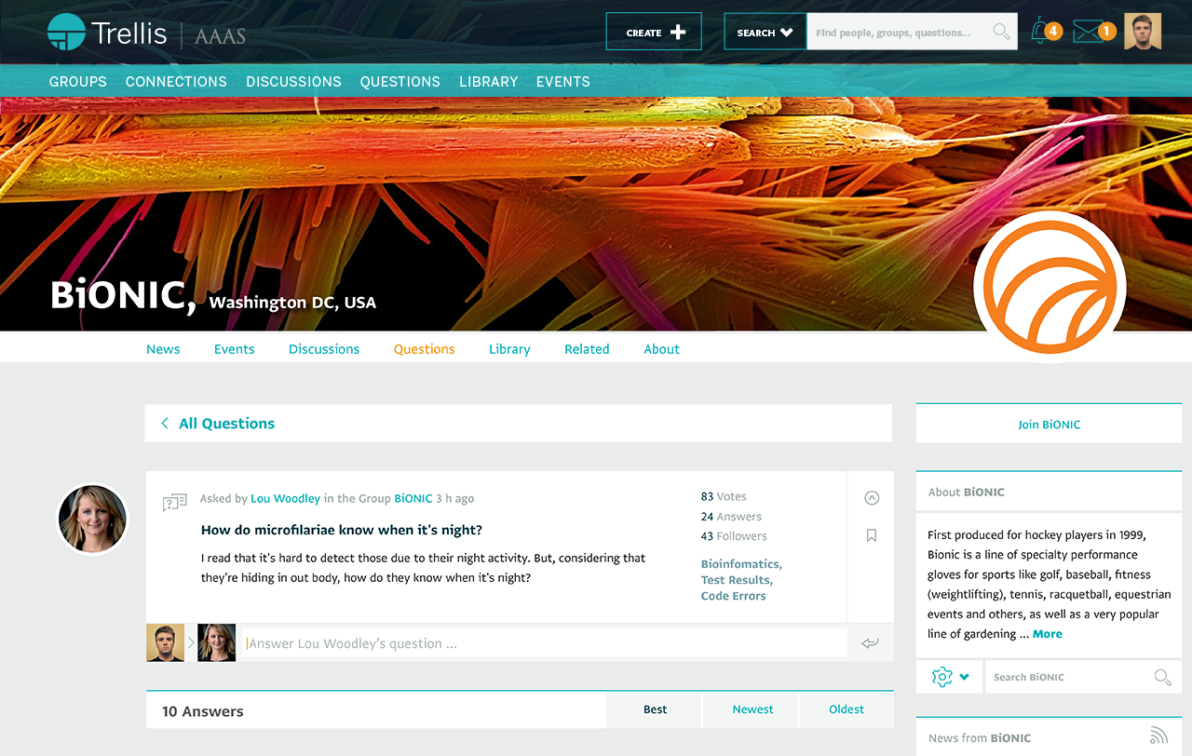Click Lou Woodley's large profile photo
This screenshot has height=756, width=1192.
92,520
